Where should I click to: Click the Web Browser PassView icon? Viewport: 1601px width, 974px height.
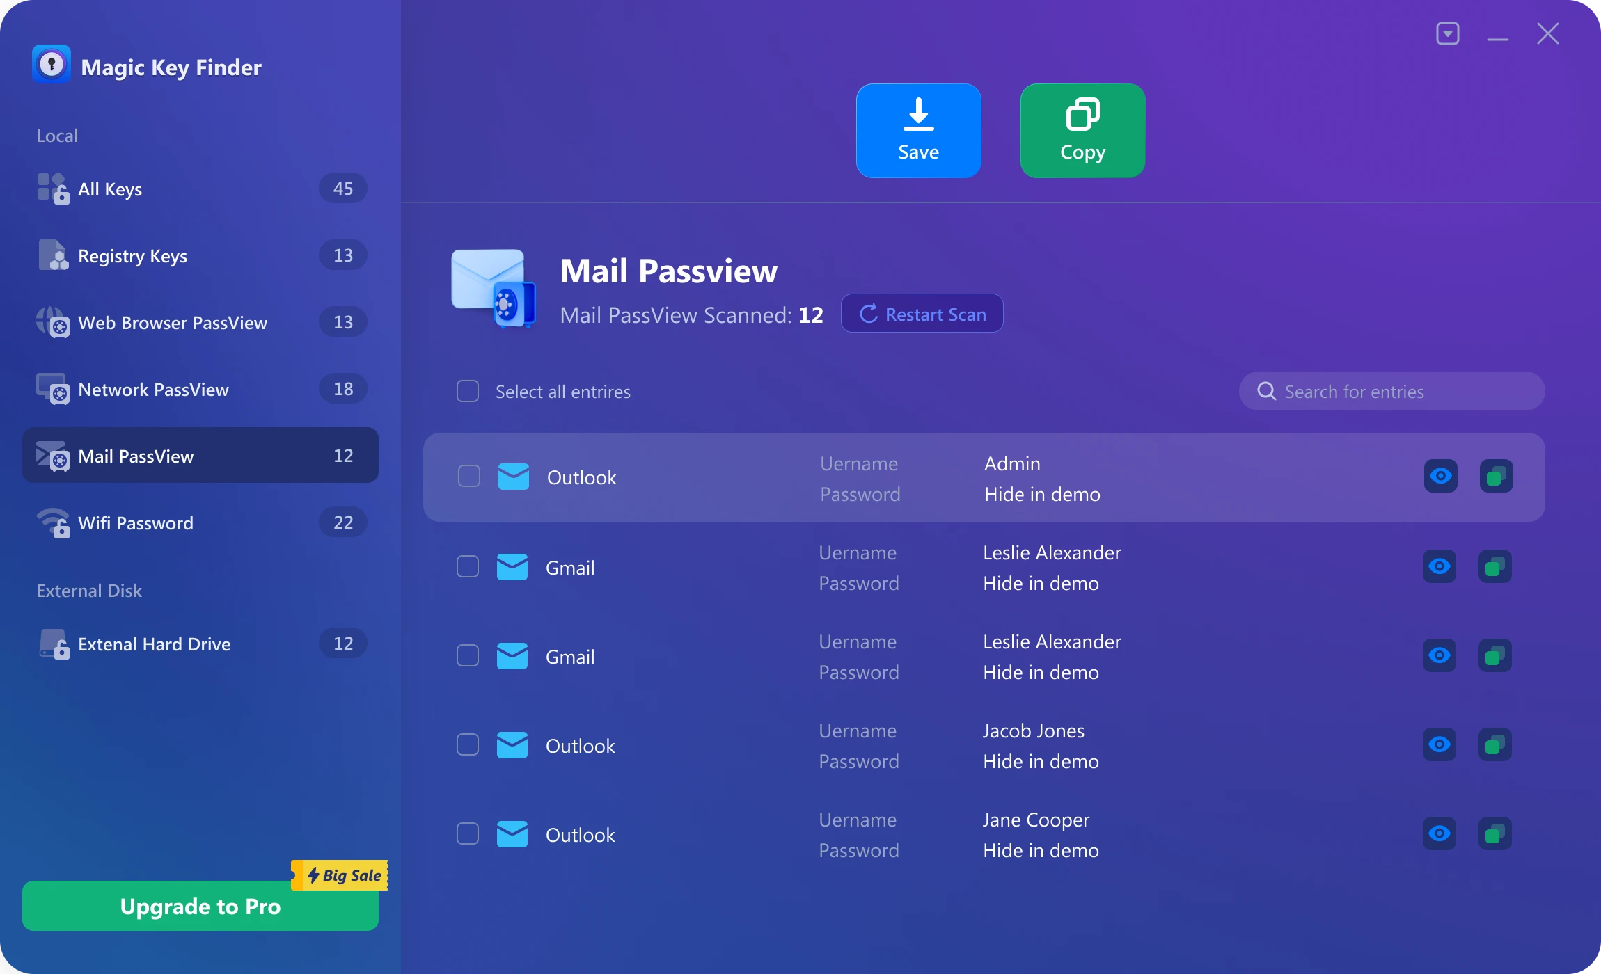pos(54,321)
